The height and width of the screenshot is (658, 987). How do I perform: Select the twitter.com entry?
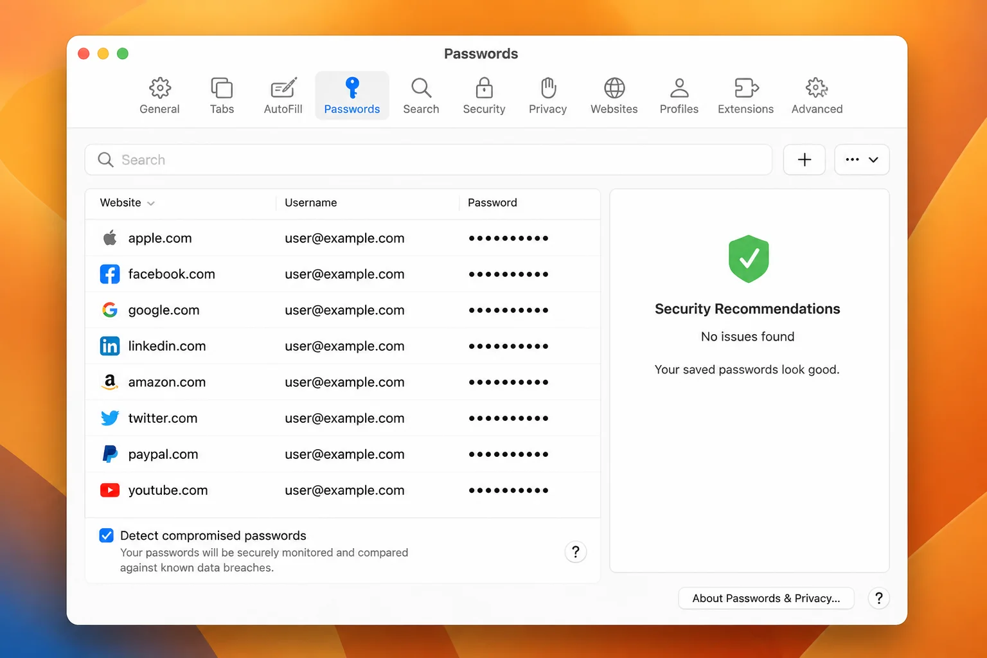(x=342, y=418)
